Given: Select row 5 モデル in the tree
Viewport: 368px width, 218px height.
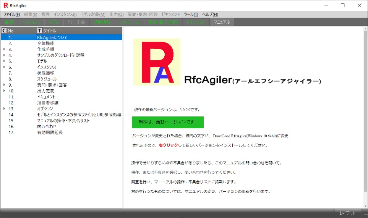Looking at the screenshot, I should (61, 61).
